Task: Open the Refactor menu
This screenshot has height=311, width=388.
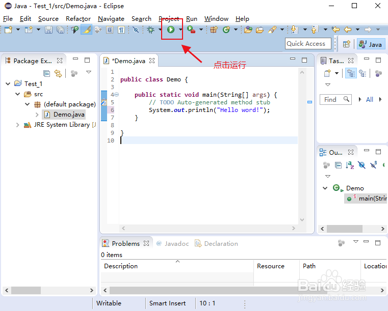Action: pyautogui.click(x=78, y=19)
